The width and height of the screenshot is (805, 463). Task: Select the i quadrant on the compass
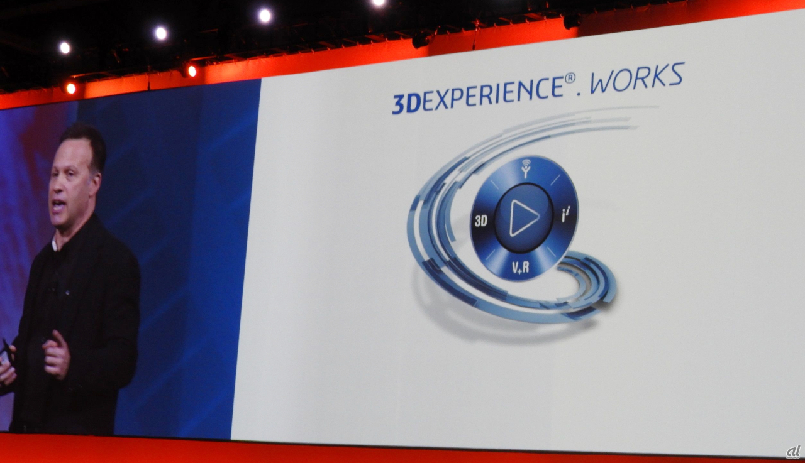coord(566,215)
